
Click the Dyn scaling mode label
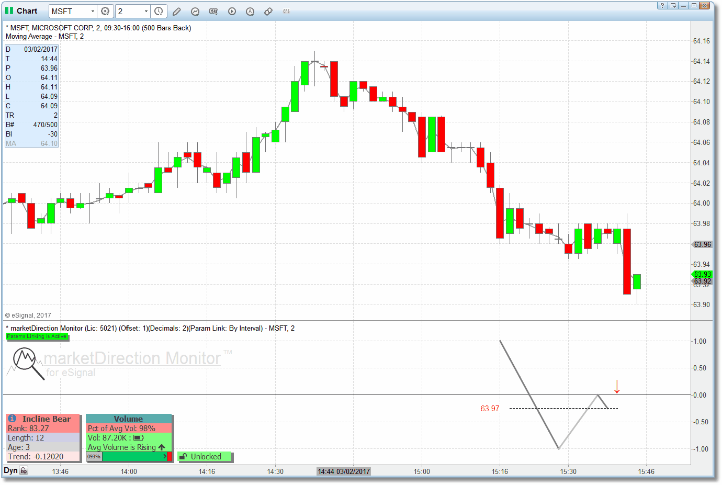coord(10,470)
